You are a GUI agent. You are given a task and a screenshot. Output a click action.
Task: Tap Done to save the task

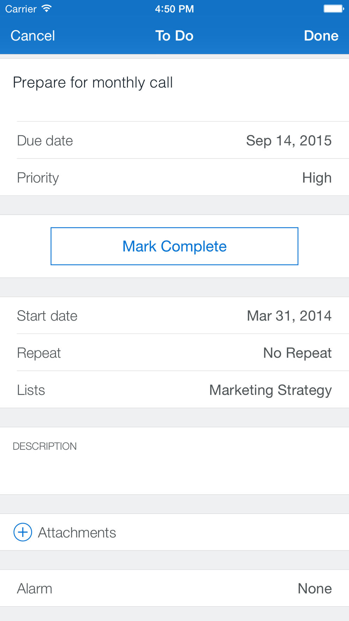click(x=321, y=36)
